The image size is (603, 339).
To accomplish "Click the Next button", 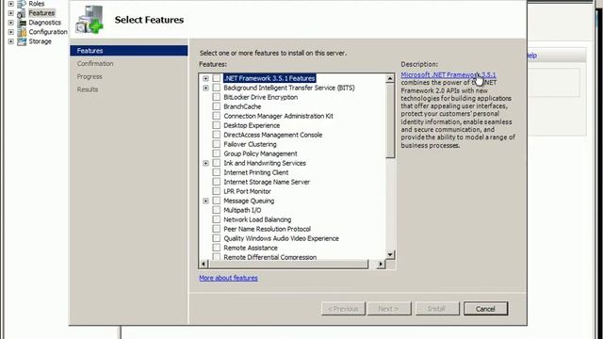I will click(389, 309).
